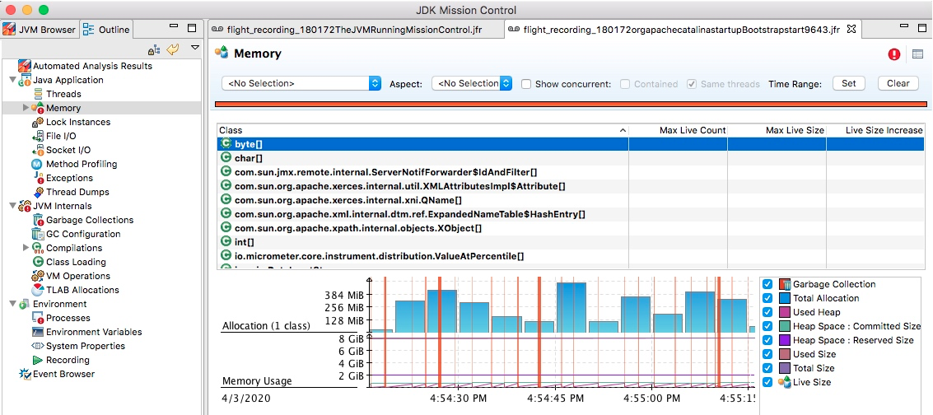Image resolution: width=933 pixels, height=415 pixels.
Task: Collapse the JVM Internals section
Action: (x=13, y=207)
